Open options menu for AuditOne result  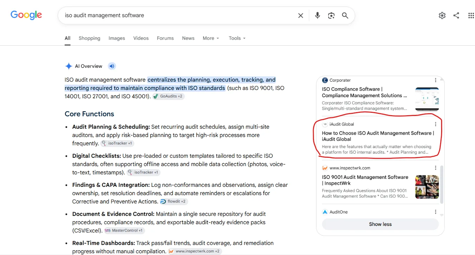coord(436,212)
